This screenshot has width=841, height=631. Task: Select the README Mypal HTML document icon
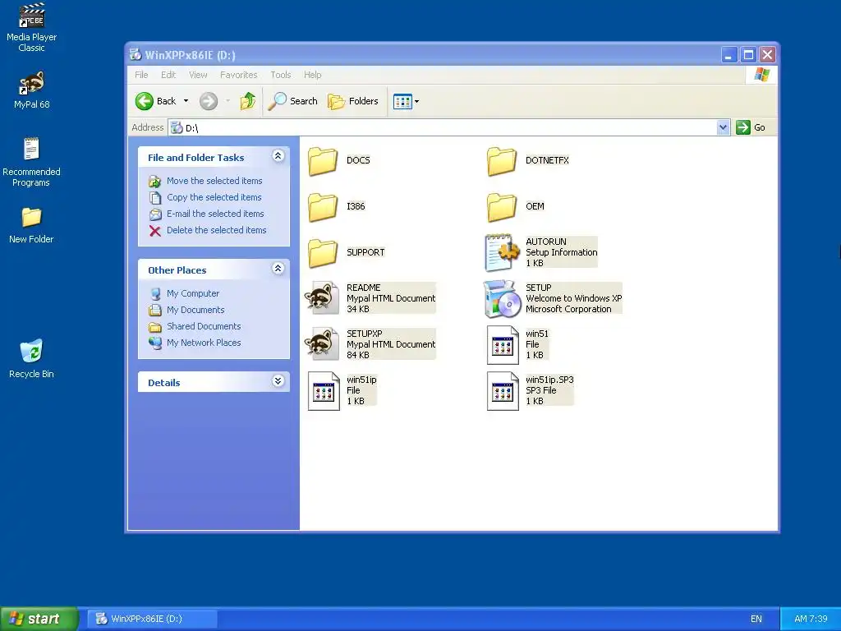tap(322, 297)
